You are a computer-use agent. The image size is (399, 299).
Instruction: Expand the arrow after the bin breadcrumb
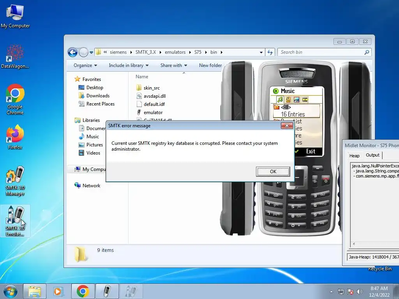click(221, 52)
